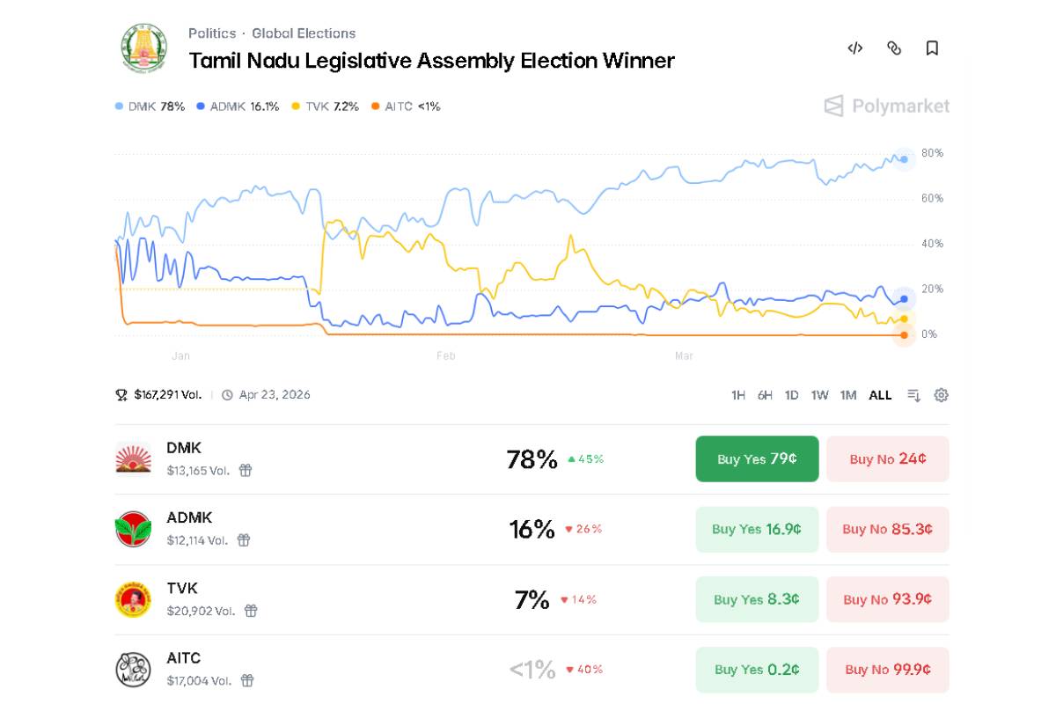This screenshot has height=704, width=1056.
Task: Select the ALL time range
Action: 880,395
